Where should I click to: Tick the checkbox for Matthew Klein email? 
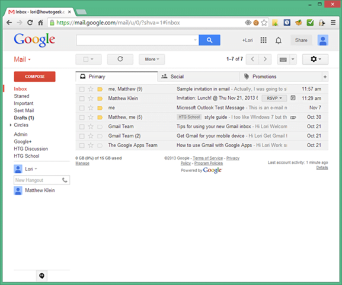tap(82, 99)
